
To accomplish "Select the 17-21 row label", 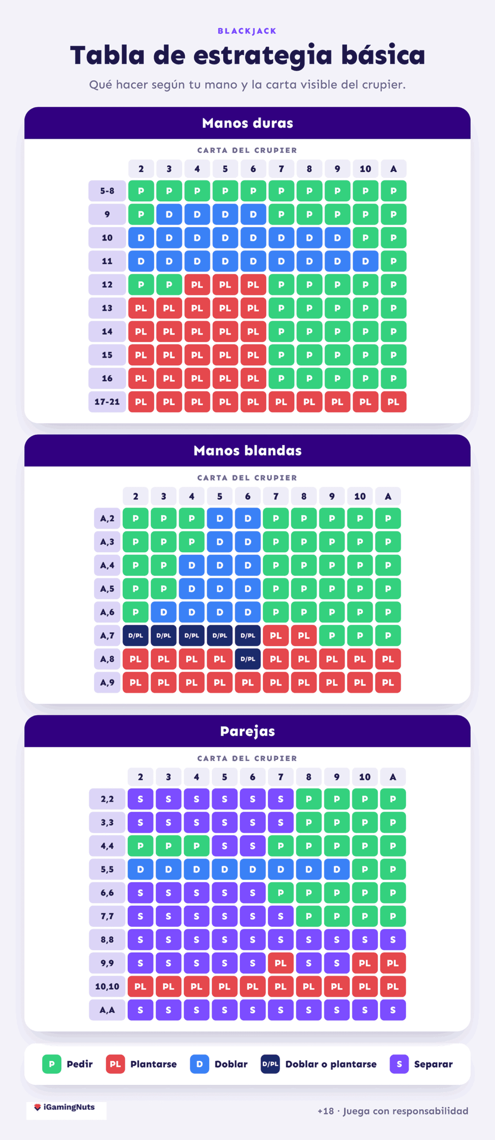I will click(x=107, y=402).
